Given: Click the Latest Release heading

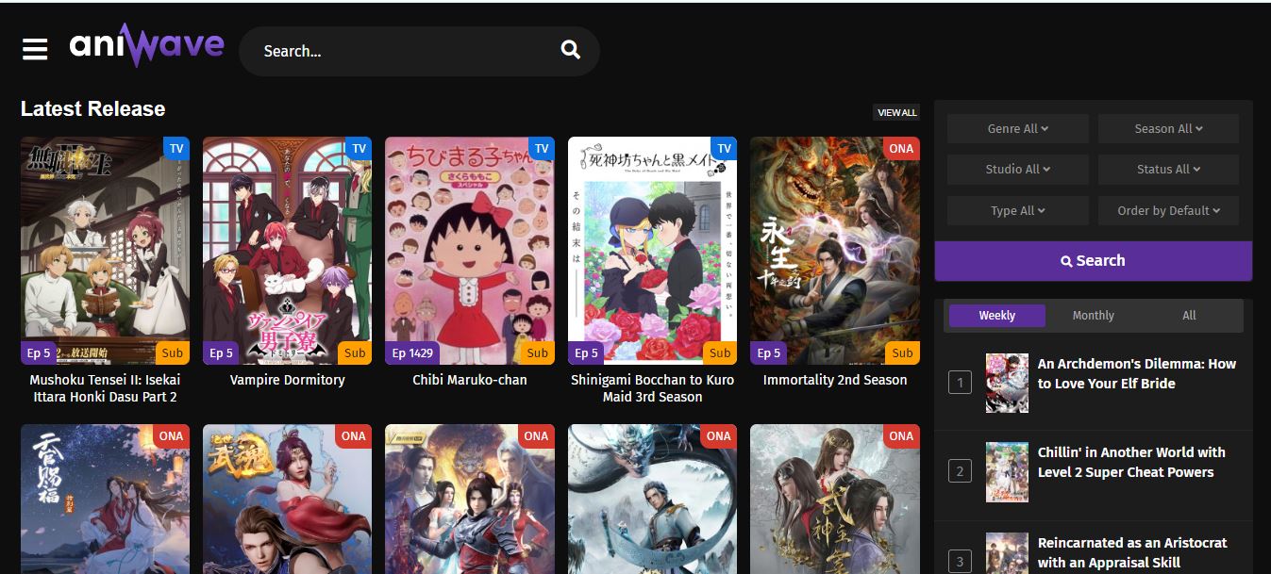Looking at the screenshot, I should [x=92, y=109].
